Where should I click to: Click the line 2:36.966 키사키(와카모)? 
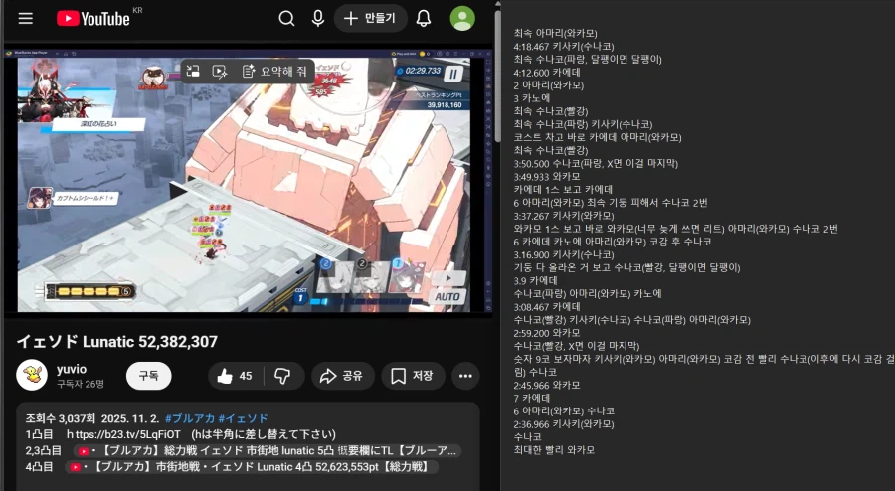pyautogui.click(x=564, y=424)
